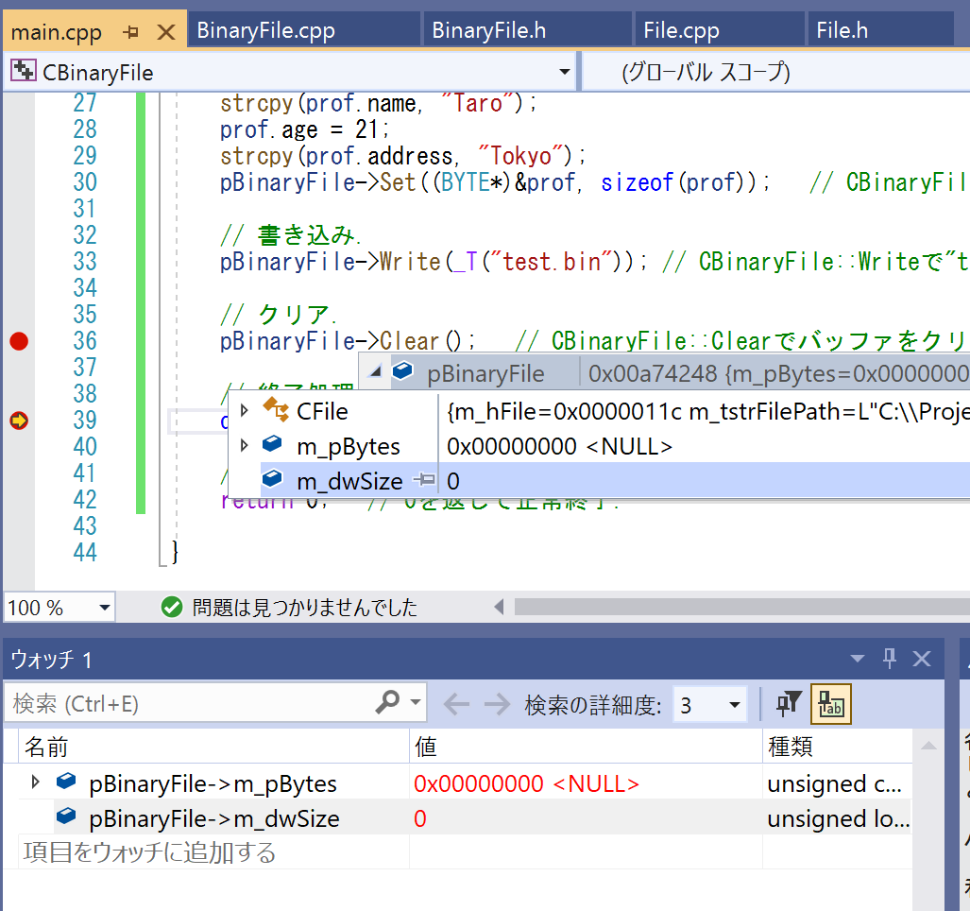Click the m_pBytes watch row field icon
The image size is (970, 911).
pos(66,781)
